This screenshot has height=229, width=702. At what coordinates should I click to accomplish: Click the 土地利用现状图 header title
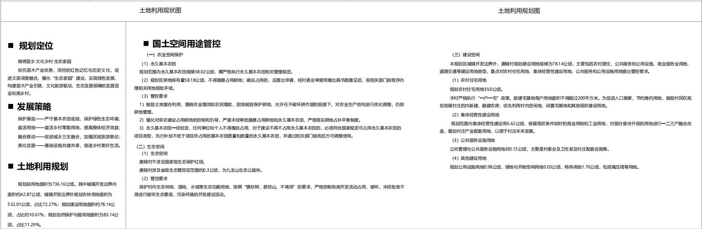click(x=160, y=11)
